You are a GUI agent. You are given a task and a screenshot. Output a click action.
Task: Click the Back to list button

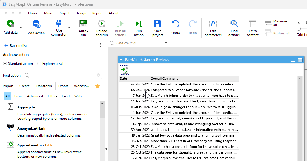[16, 46]
